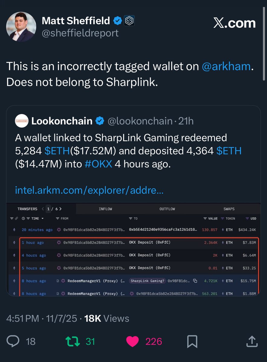Switch to the OUTFLOW tab
The width and height of the screenshot is (267, 362).
pos(167,209)
